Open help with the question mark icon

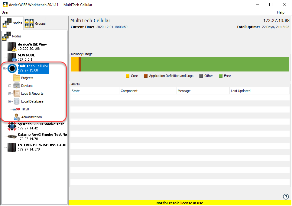pyautogui.click(x=286, y=197)
